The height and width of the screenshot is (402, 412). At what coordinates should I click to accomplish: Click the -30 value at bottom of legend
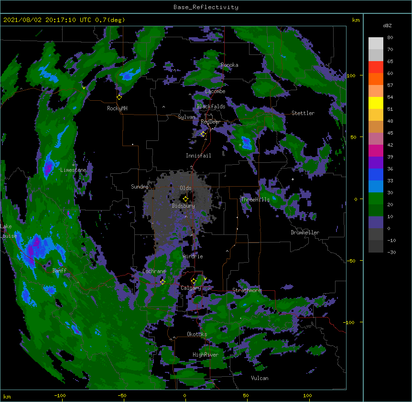pos(391,252)
